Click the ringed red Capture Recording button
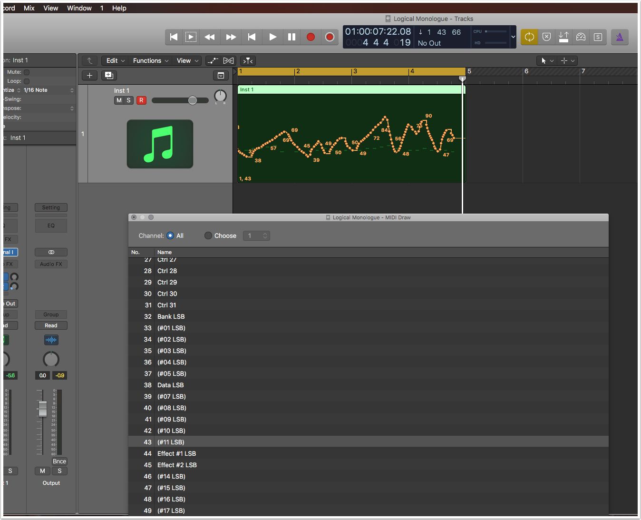 pyautogui.click(x=330, y=37)
